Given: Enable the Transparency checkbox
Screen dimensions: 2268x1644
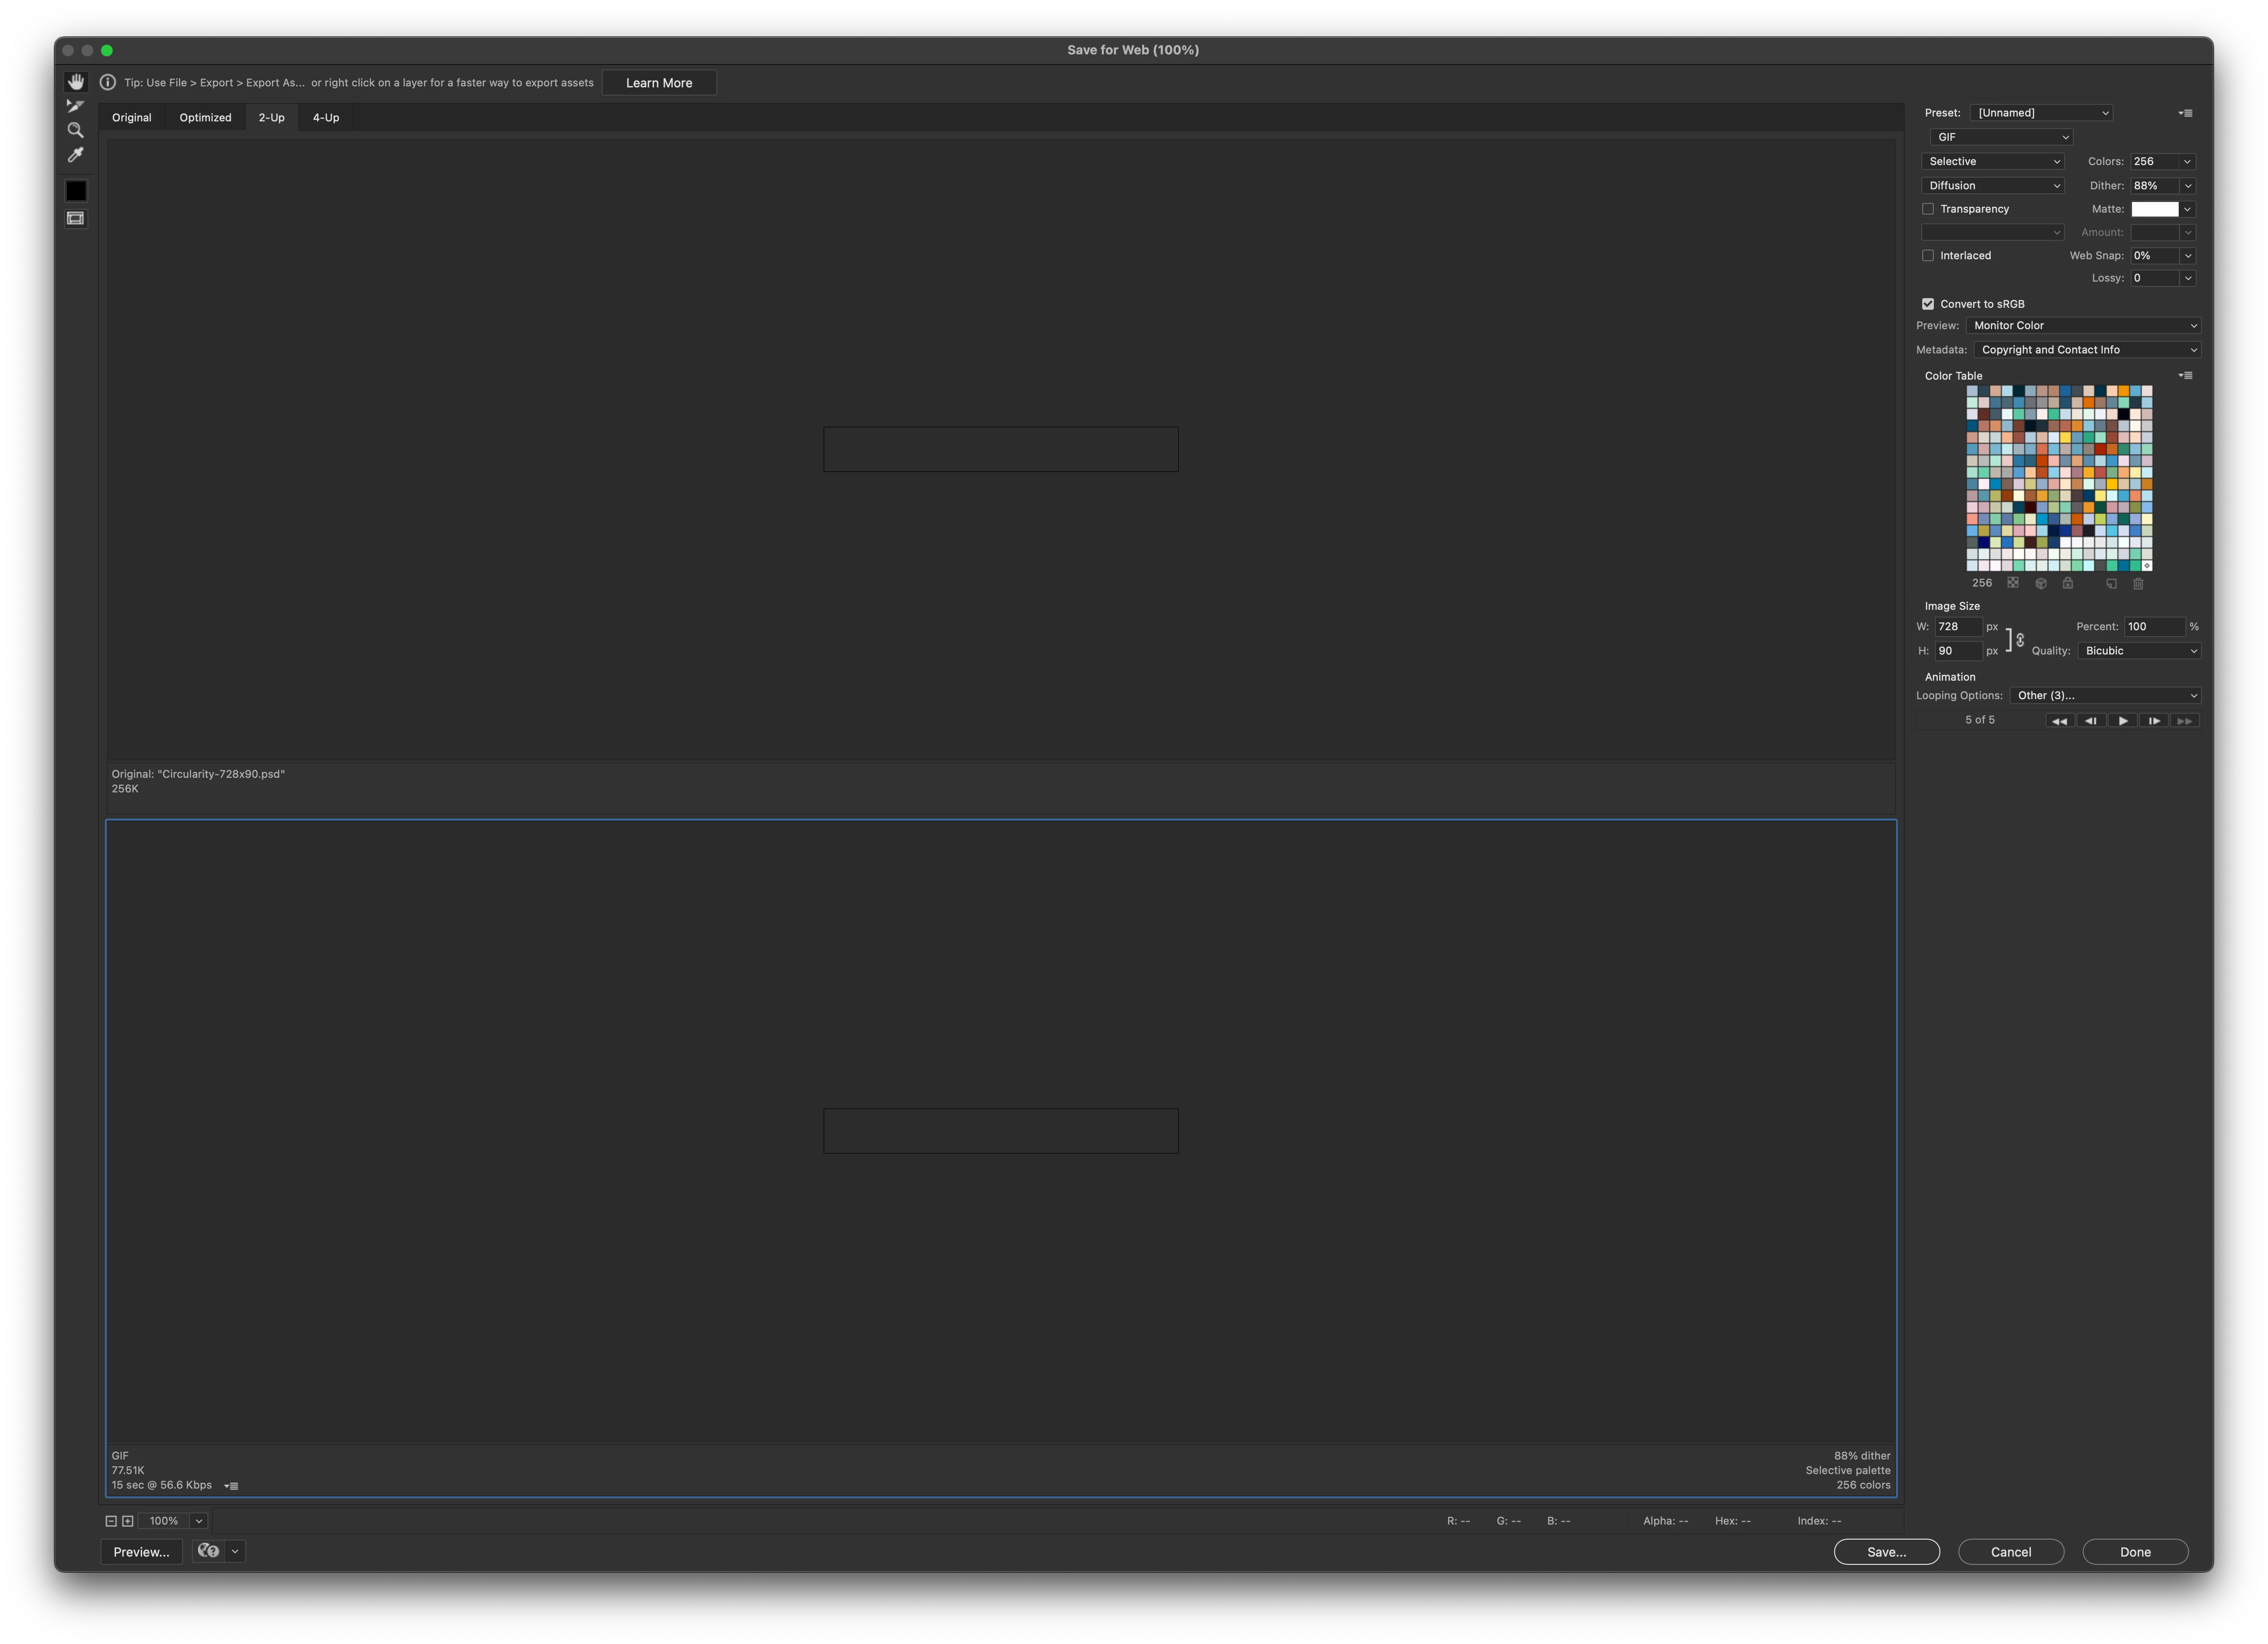Looking at the screenshot, I should 1928,209.
